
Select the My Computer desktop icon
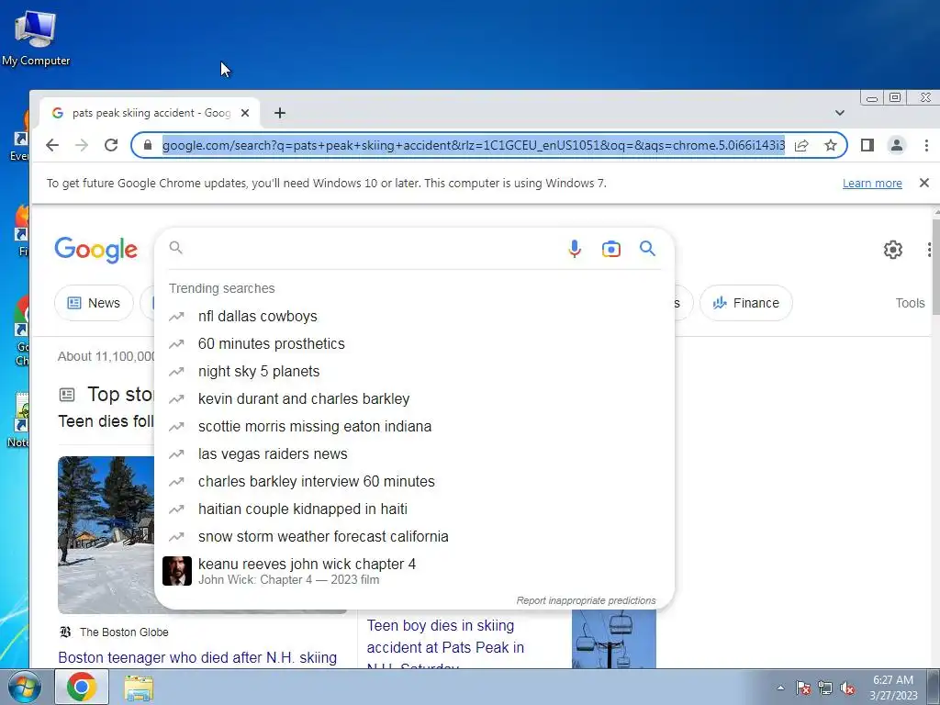[x=36, y=39]
